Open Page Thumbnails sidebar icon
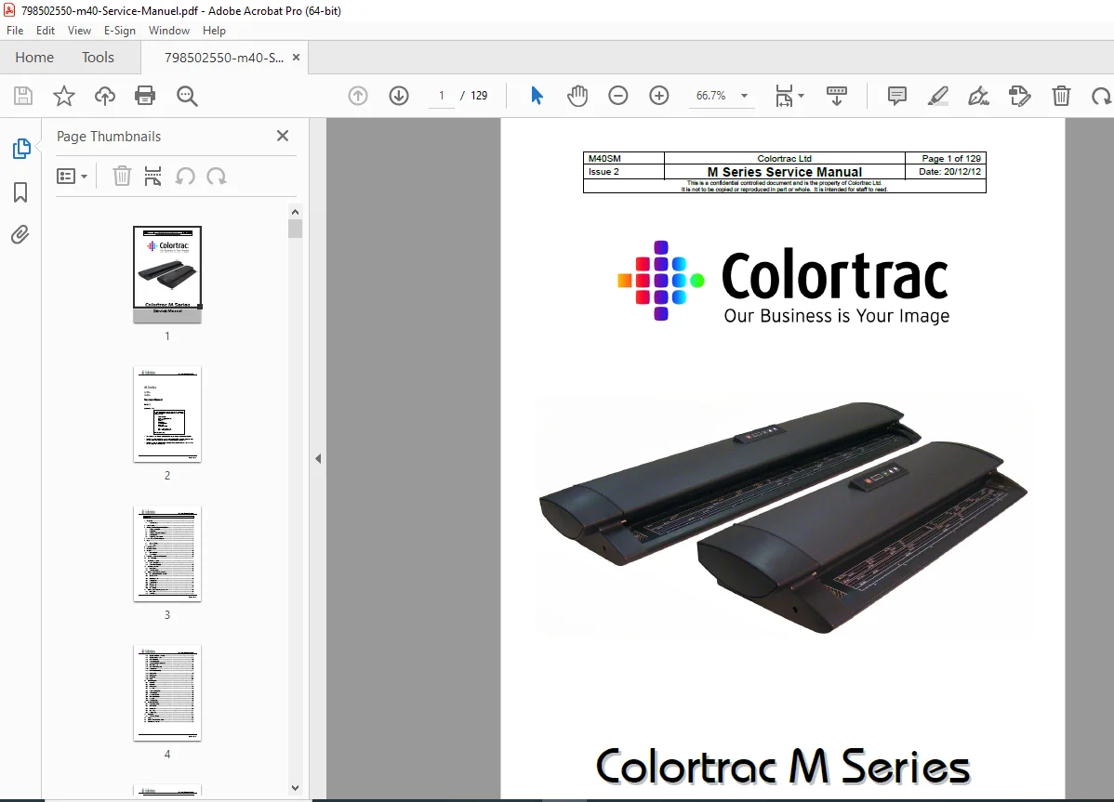This screenshot has height=802, width=1114. pos(21,149)
